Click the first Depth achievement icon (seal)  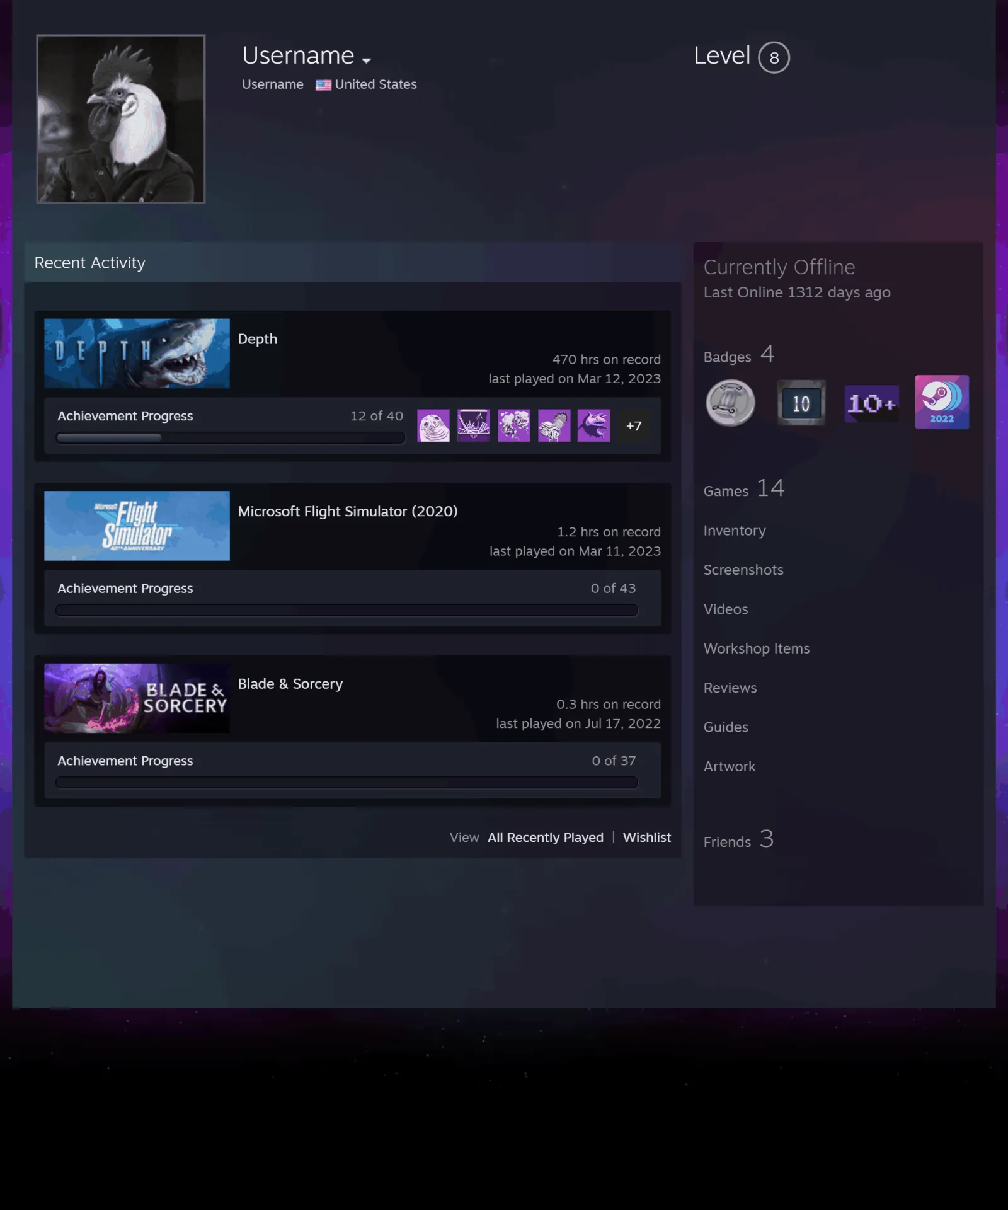tap(433, 425)
